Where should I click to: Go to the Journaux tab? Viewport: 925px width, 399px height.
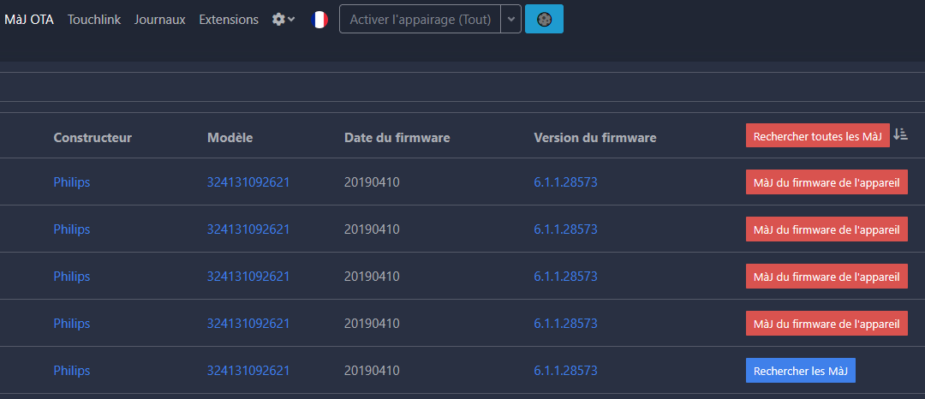(x=160, y=20)
